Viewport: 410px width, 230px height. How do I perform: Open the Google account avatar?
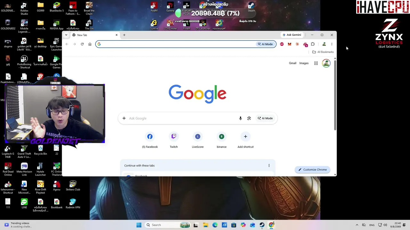coord(326,63)
